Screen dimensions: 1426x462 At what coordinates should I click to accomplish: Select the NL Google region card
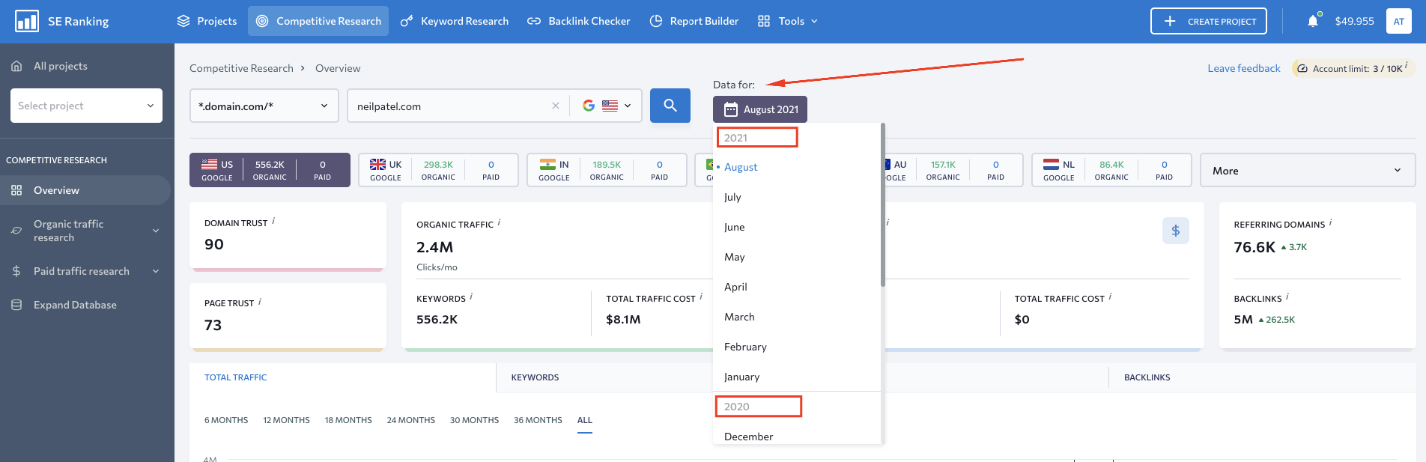(1111, 170)
